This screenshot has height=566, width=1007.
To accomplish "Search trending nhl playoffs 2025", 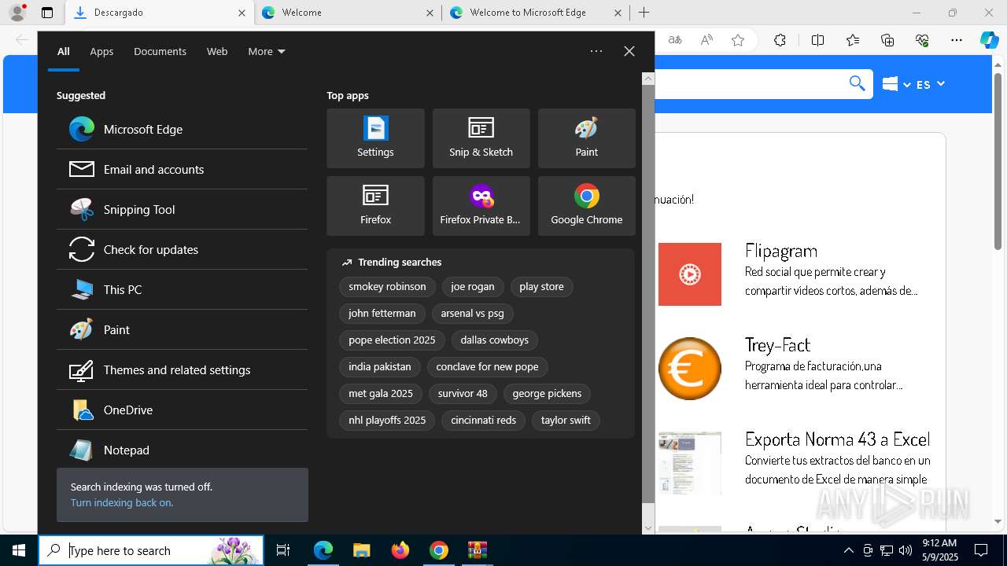I will (387, 421).
